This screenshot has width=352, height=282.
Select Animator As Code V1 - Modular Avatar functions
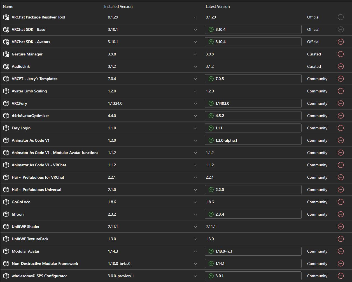pos(55,153)
